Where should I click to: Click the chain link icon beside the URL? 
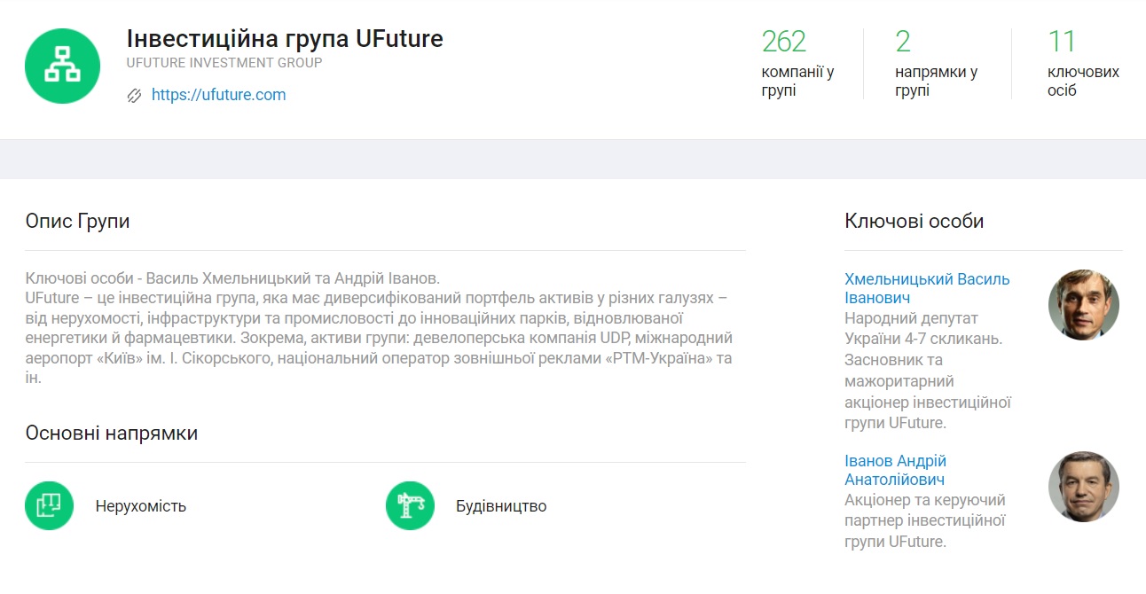click(x=135, y=96)
